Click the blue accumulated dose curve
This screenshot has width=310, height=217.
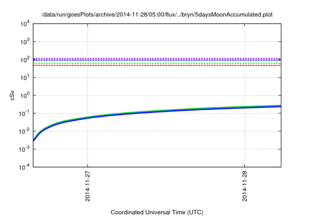(x=157, y=112)
